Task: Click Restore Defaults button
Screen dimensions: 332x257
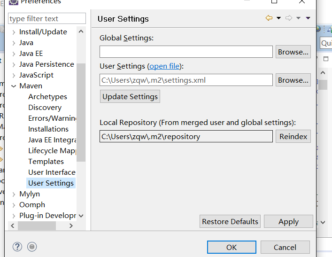Action: 230,221
